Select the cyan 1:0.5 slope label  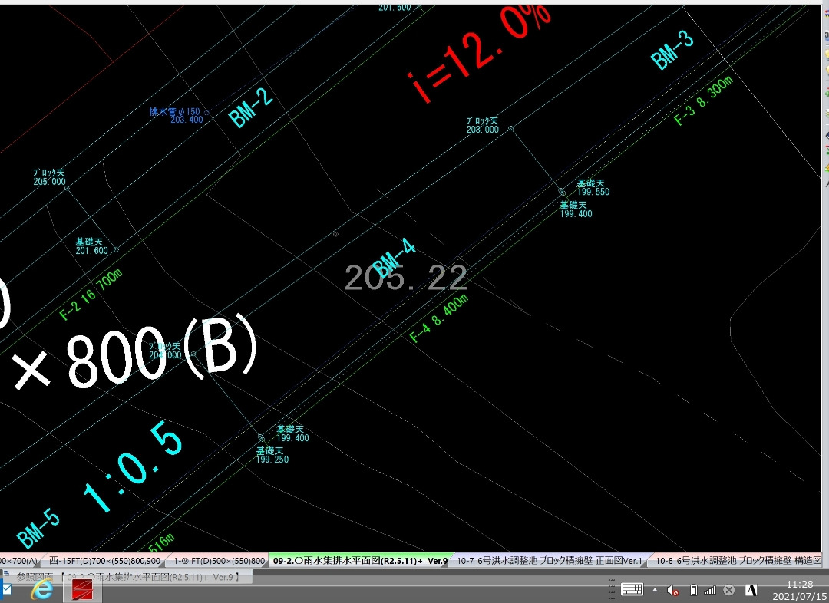click(x=133, y=466)
